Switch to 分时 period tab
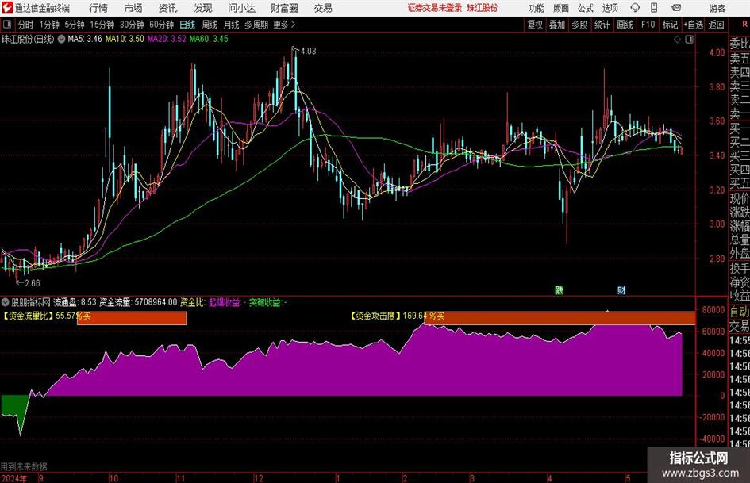 (25, 25)
